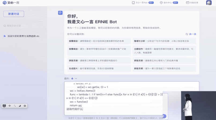Toggle the IME 中 Chinese/English mode
This screenshot has width=216, height=120.
[10, 106]
